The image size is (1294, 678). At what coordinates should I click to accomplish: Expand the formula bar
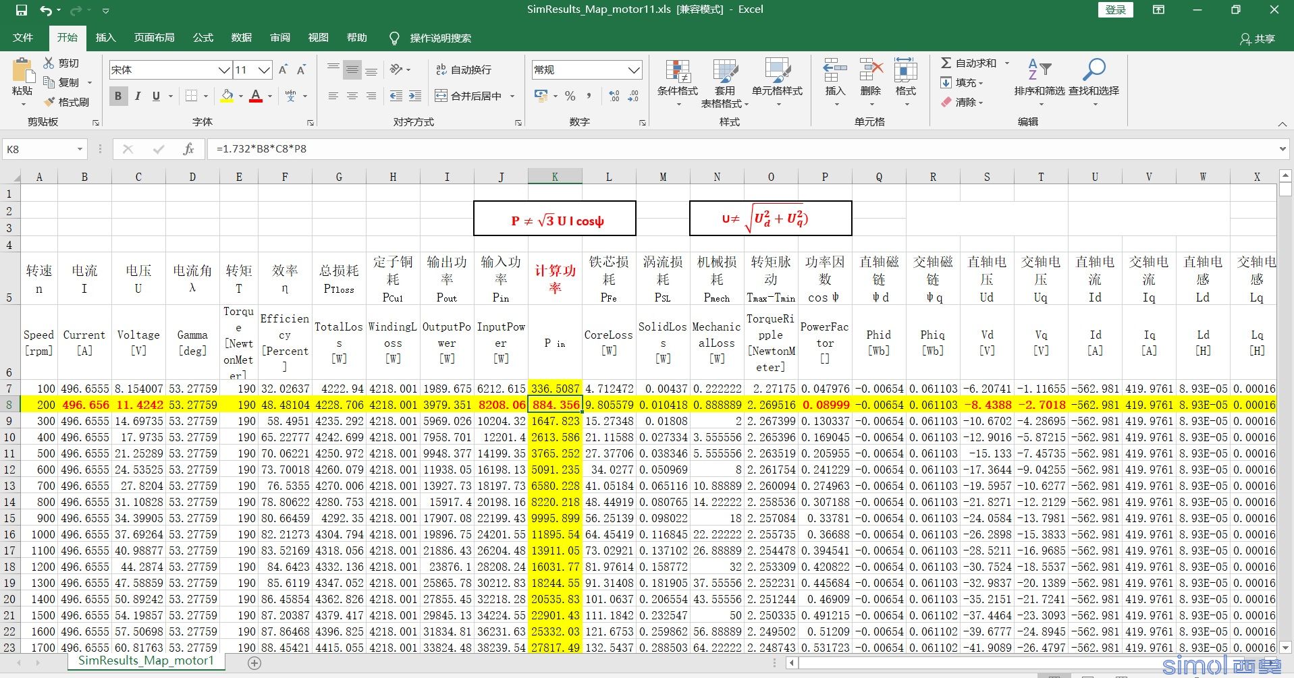pyautogui.click(x=1283, y=149)
